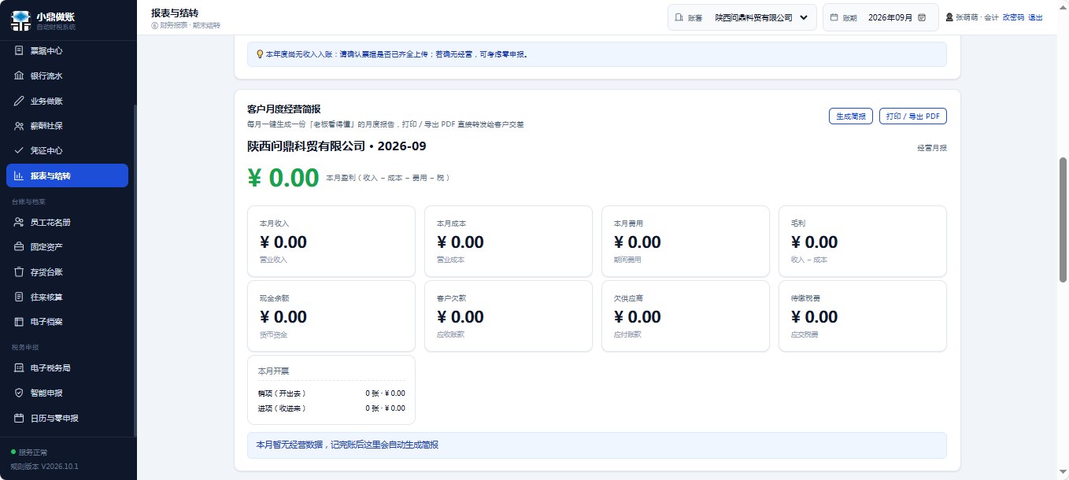Click the 毛利 card

click(863, 241)
